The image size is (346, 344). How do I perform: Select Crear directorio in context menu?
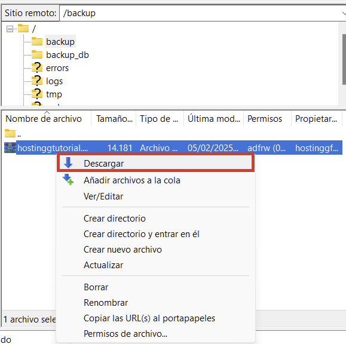115,219
